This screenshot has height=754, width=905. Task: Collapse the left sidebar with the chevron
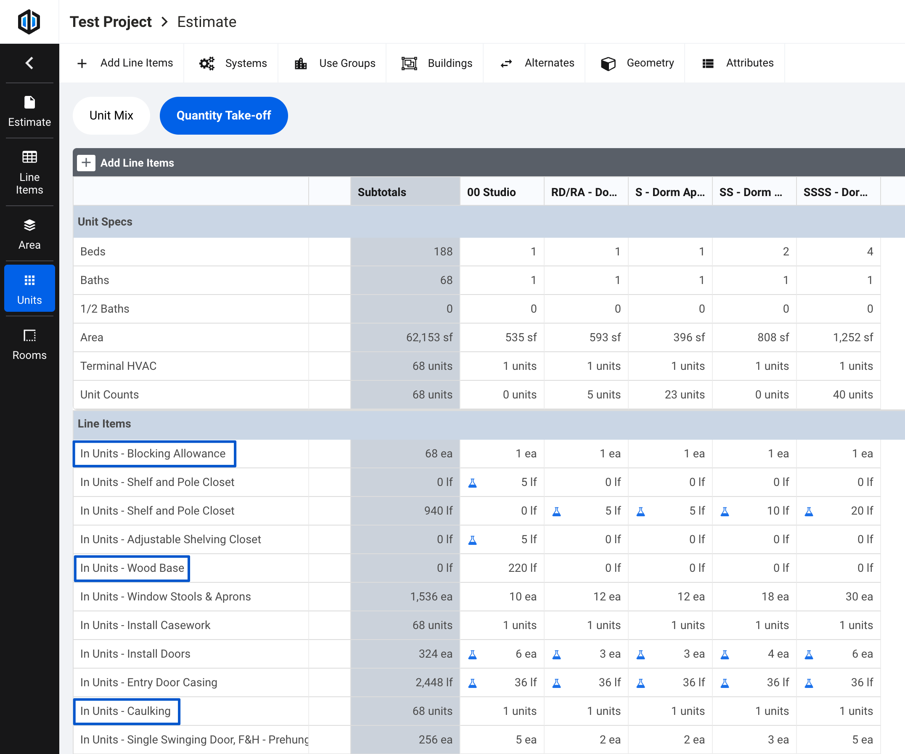coord(29,63)
